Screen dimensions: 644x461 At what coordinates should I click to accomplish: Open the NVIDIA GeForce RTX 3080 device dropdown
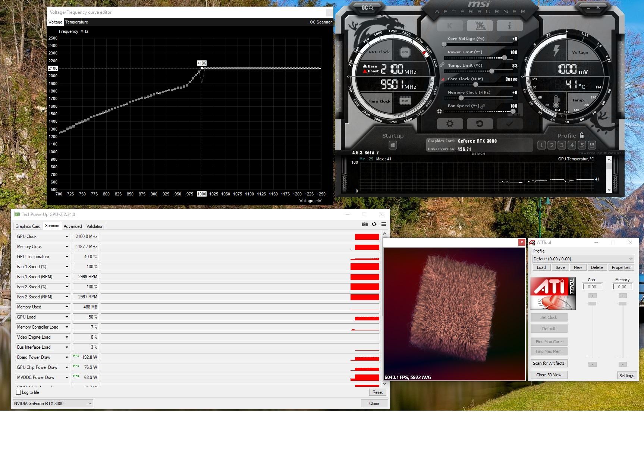pyautogui.click(x=53, y=403)
